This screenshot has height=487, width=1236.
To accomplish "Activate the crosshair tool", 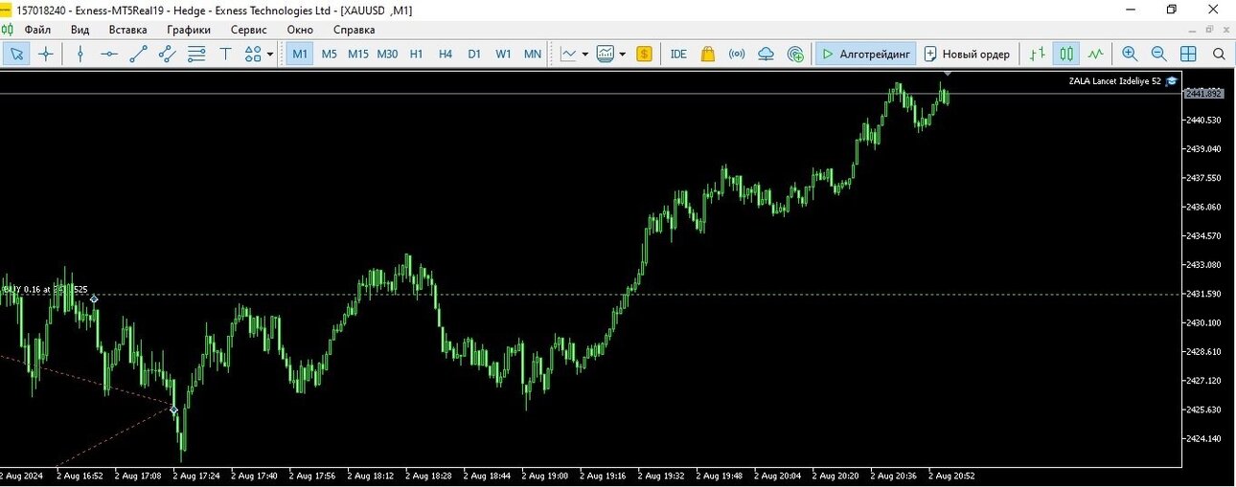I will [x=45, y=55].
